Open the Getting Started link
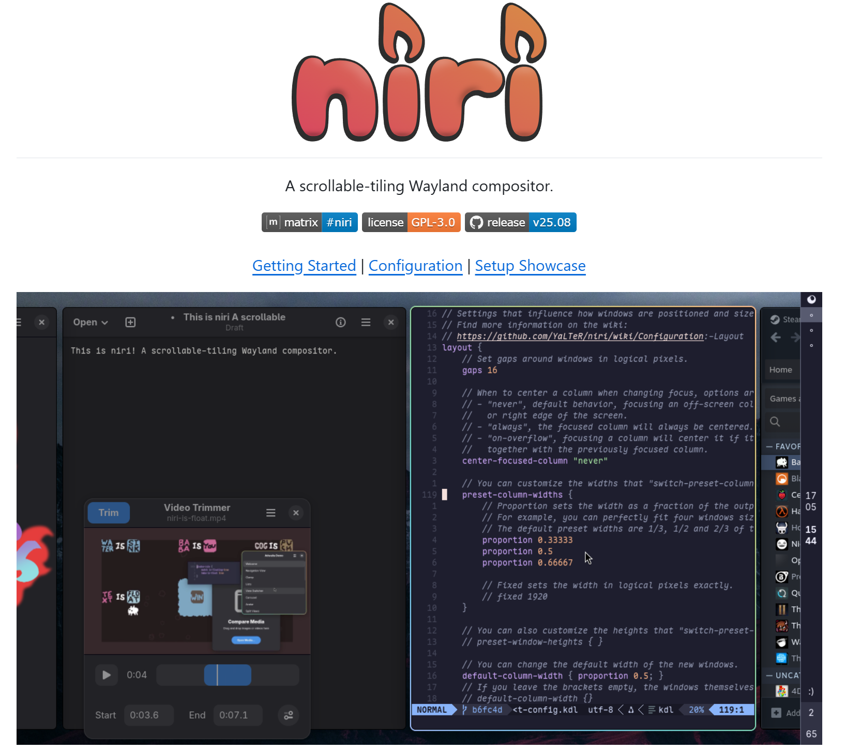845x750 pixels. pyautogui.click(x=304, y=265)
